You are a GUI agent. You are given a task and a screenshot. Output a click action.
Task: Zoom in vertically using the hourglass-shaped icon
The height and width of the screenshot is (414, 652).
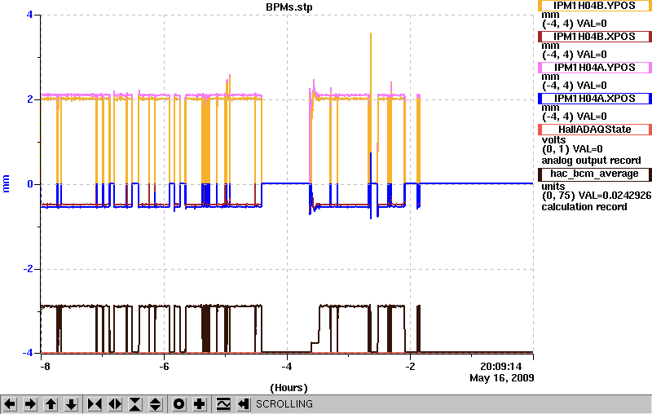point(135,404)
